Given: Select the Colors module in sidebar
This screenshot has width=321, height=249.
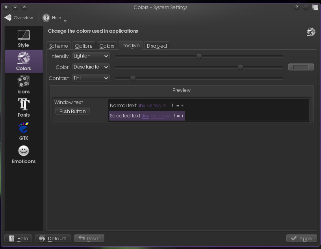Looking at the screenshot, I should click(x=24, y=61).
